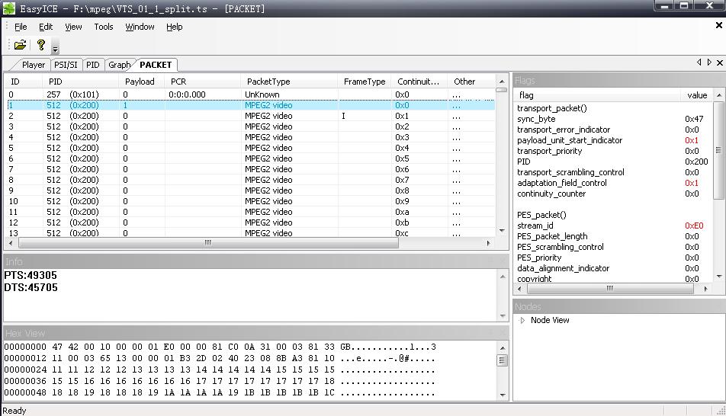This screenshot has height=416, width=726.
Task: Open file using the folder toolbar icon
Action: coord(20,45)
